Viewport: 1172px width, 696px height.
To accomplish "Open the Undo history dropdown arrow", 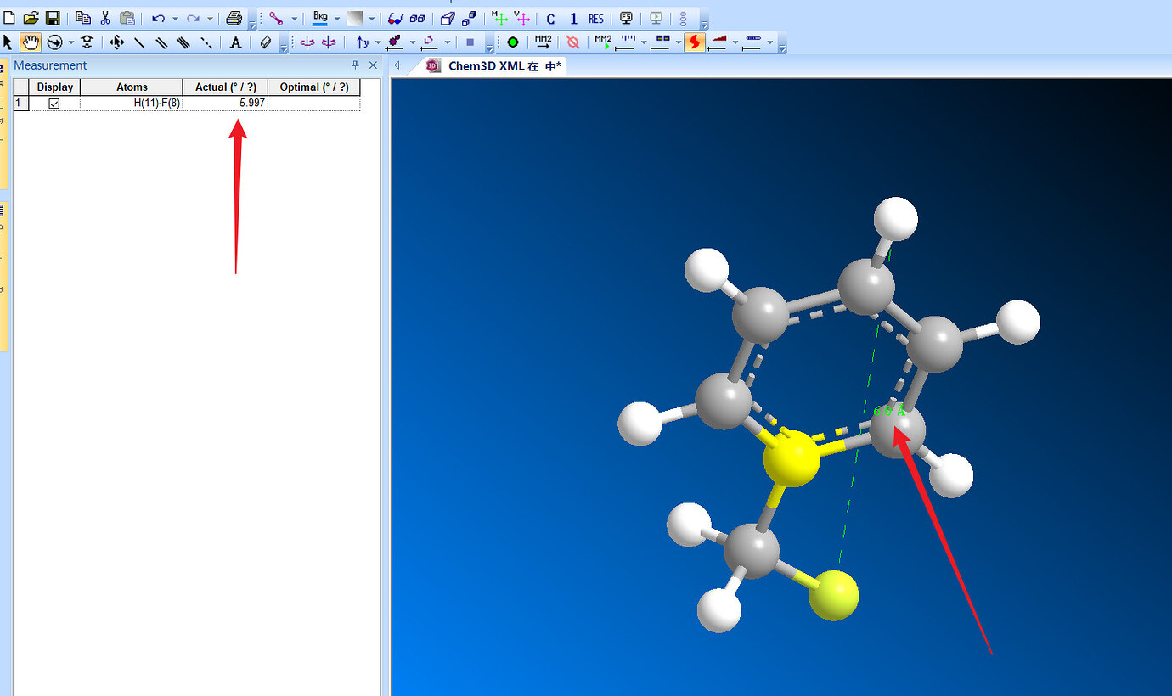I will [175, 19].
